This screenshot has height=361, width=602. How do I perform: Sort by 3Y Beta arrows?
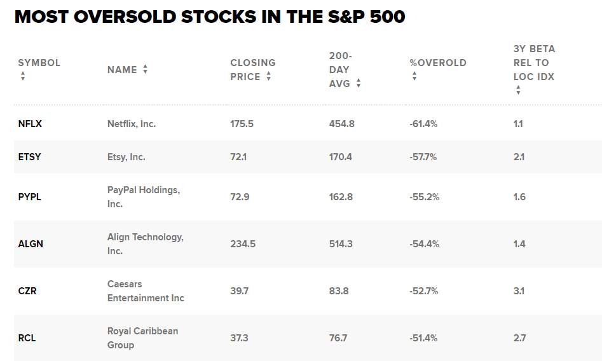click(518, 90)
